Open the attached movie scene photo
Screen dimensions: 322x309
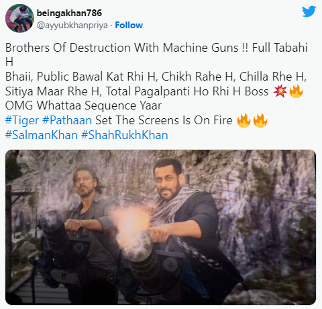click(x=160, y=227)
